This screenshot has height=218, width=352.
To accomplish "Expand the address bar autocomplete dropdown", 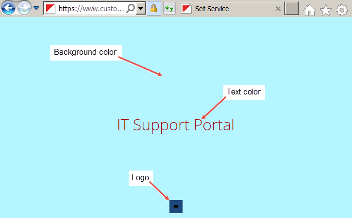I will [x=140, y=9].
